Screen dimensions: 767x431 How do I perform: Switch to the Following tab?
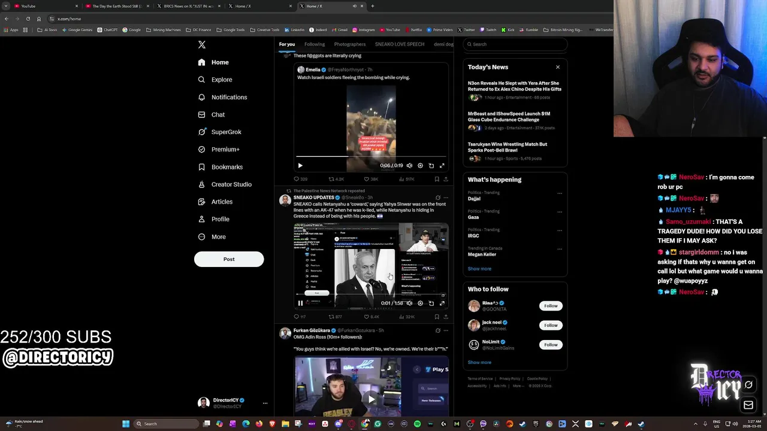(315, 44)
